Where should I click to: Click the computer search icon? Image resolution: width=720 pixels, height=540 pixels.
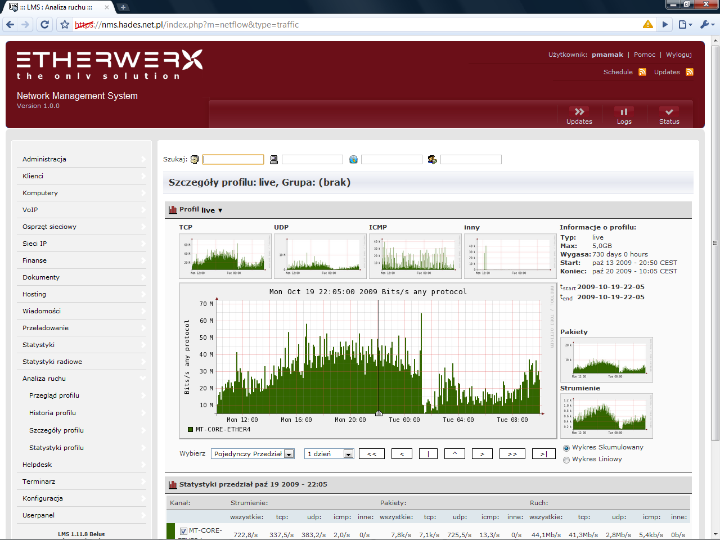274,160
